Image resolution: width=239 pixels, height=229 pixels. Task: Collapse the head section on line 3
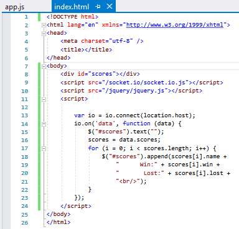pyautogui.click(x=44, y=34)
